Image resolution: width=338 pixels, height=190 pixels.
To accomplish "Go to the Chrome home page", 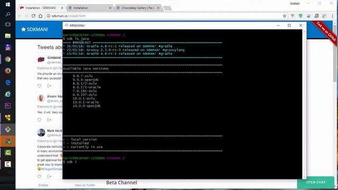I will 40,16.
